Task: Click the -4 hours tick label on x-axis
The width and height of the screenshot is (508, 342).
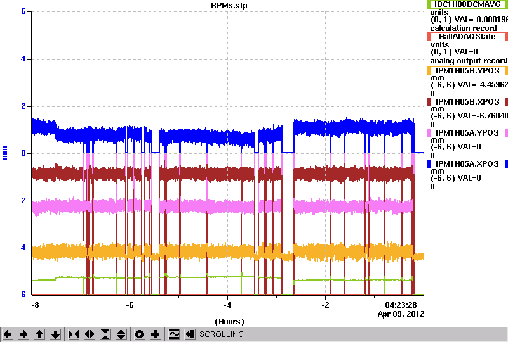Action: pyautogui.click(x=227, y=305)
